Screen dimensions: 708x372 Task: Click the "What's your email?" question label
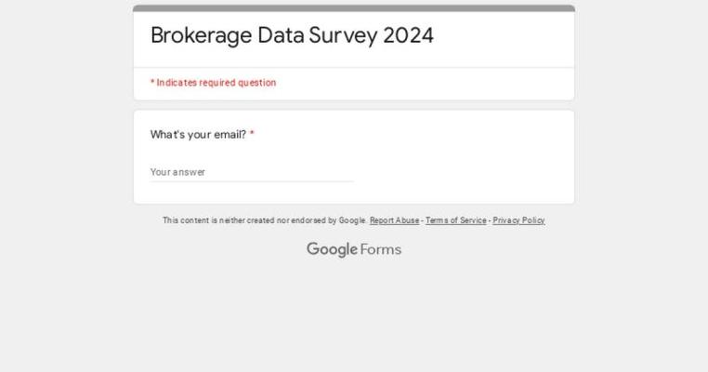[198, 135]
